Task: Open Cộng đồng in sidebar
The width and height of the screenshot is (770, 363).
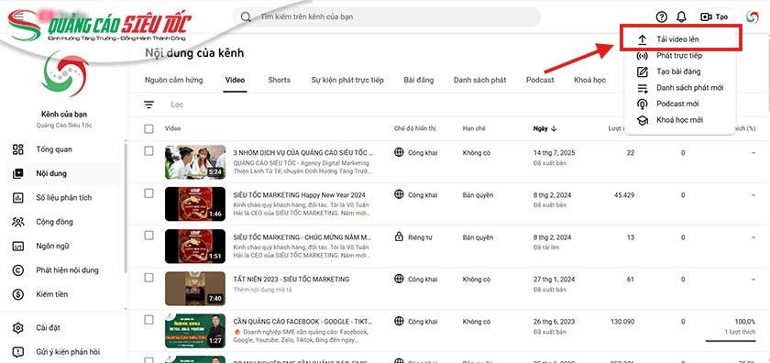Action: [64, 222]
